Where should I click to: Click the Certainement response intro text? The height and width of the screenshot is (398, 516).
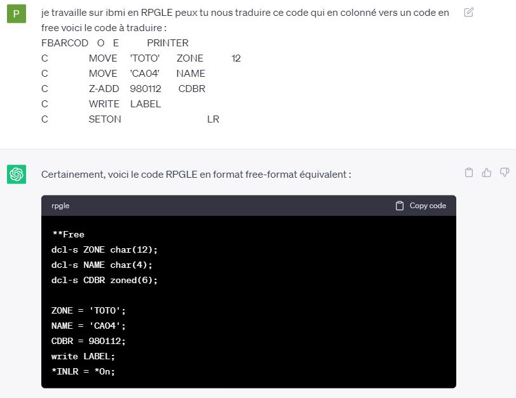click(x=196, y=175)
